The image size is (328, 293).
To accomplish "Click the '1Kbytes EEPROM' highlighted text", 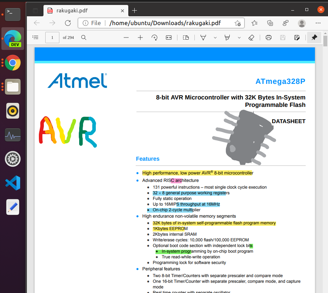I will (170, 229).
